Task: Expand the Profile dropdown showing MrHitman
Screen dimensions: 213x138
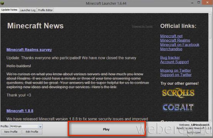Action: pos(26,127)
